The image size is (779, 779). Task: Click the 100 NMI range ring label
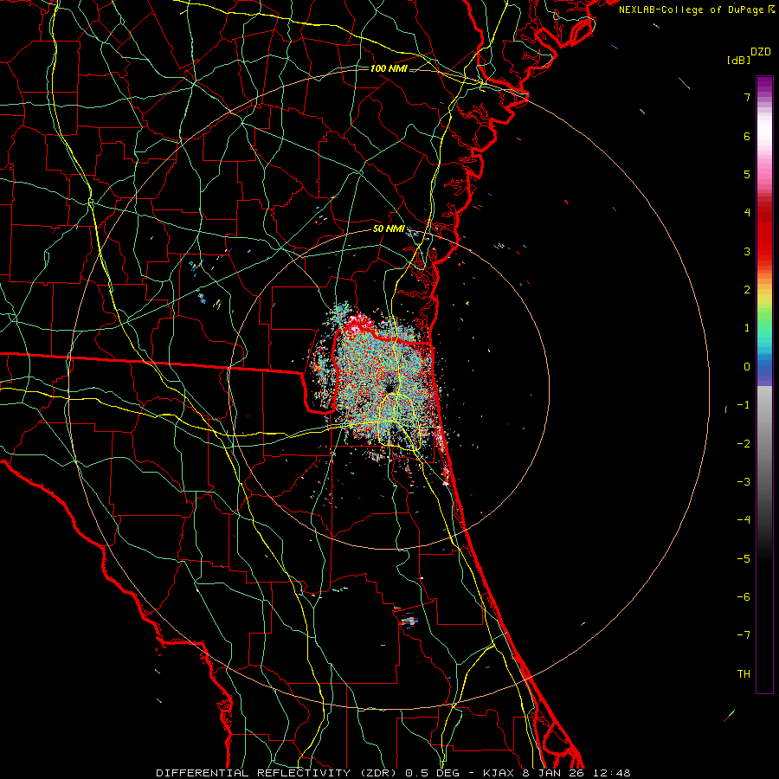389,68
